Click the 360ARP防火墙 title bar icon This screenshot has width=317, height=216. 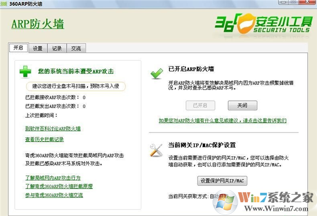point(4,4)
